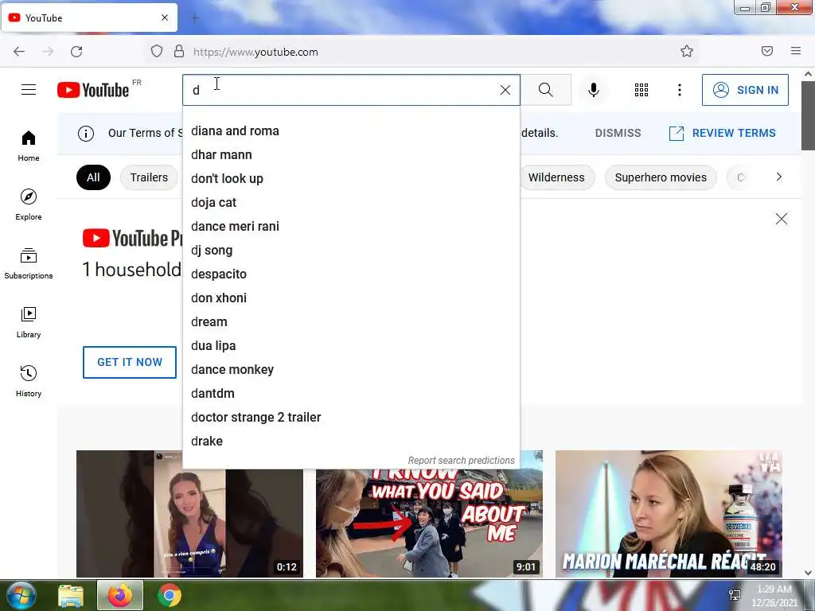Reload the page
Image resolution: width=815 pixels, height=611 pixels.
coord(76,52)
